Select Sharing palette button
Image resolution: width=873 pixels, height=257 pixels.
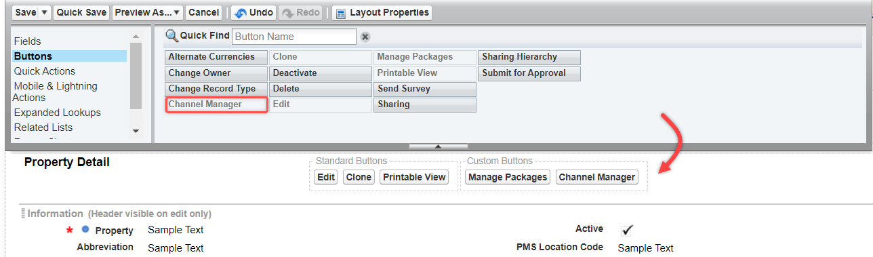(425, 105)
